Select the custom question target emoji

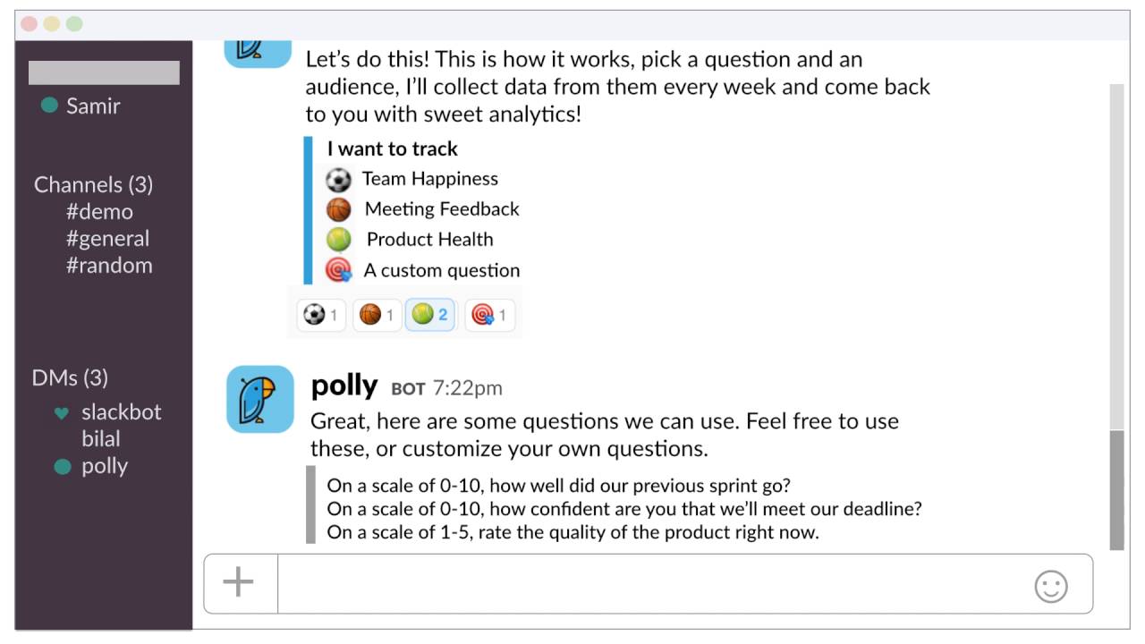tap(338, 270)
